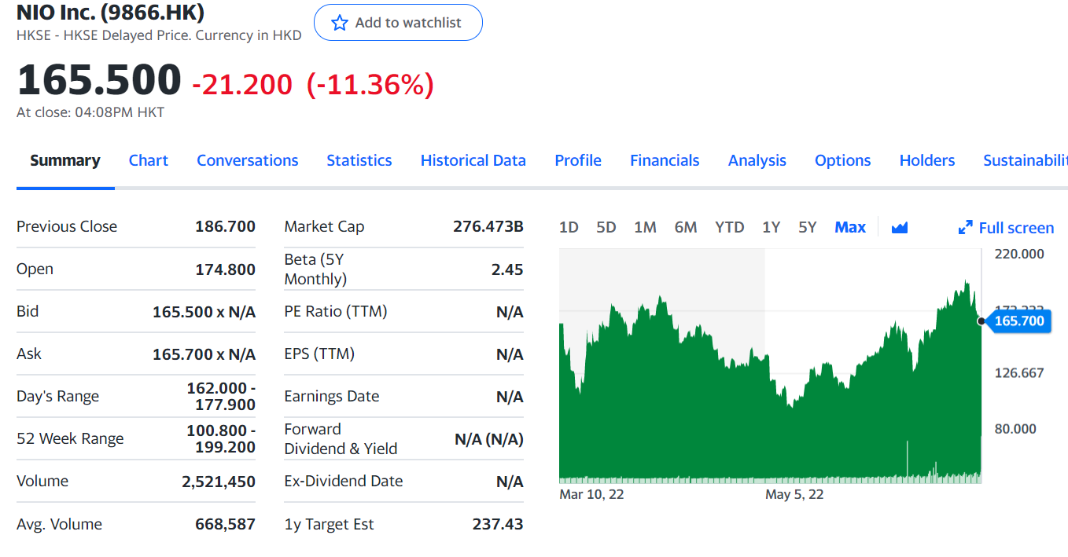Viewport: 1068px width, 557px height.
Task: Select the YTD chart range
Action: point(729,226)
